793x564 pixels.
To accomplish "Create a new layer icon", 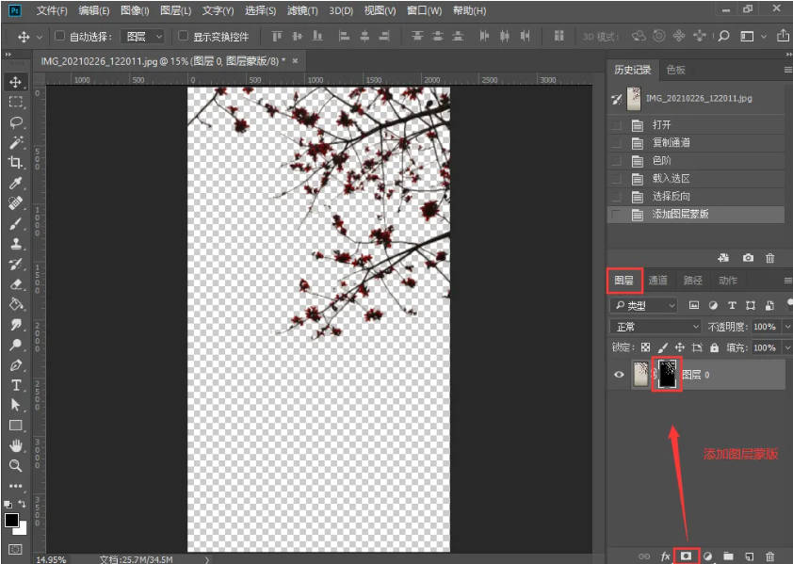I will (749, 556).
